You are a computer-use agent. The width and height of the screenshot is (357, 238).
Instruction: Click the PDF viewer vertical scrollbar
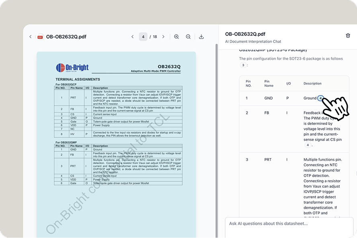pos(217,140)
